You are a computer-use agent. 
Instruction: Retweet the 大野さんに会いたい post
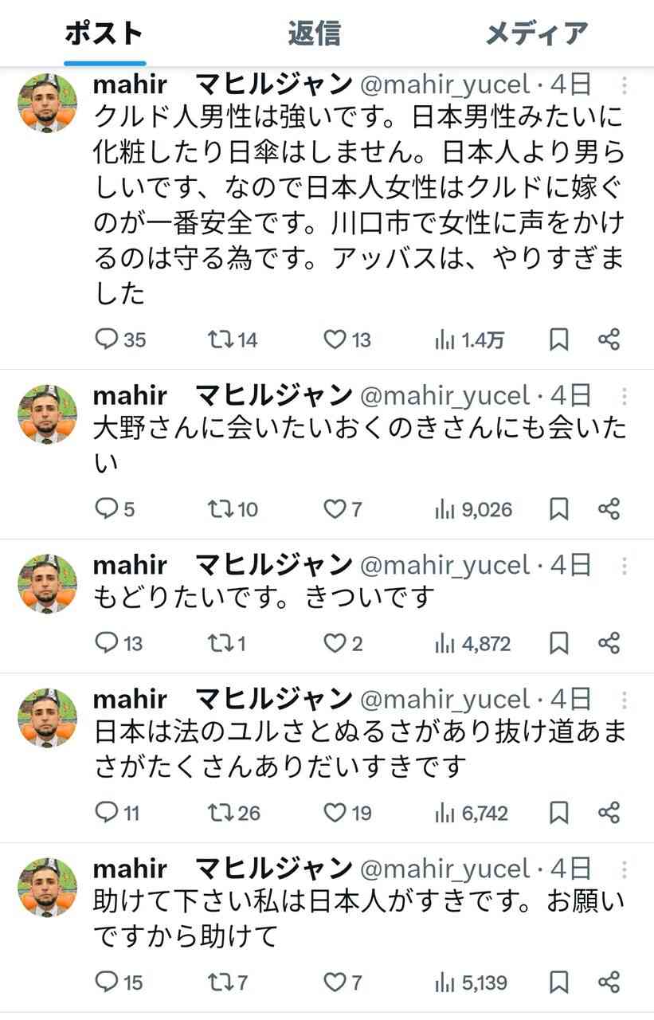(x=221, y=509)
